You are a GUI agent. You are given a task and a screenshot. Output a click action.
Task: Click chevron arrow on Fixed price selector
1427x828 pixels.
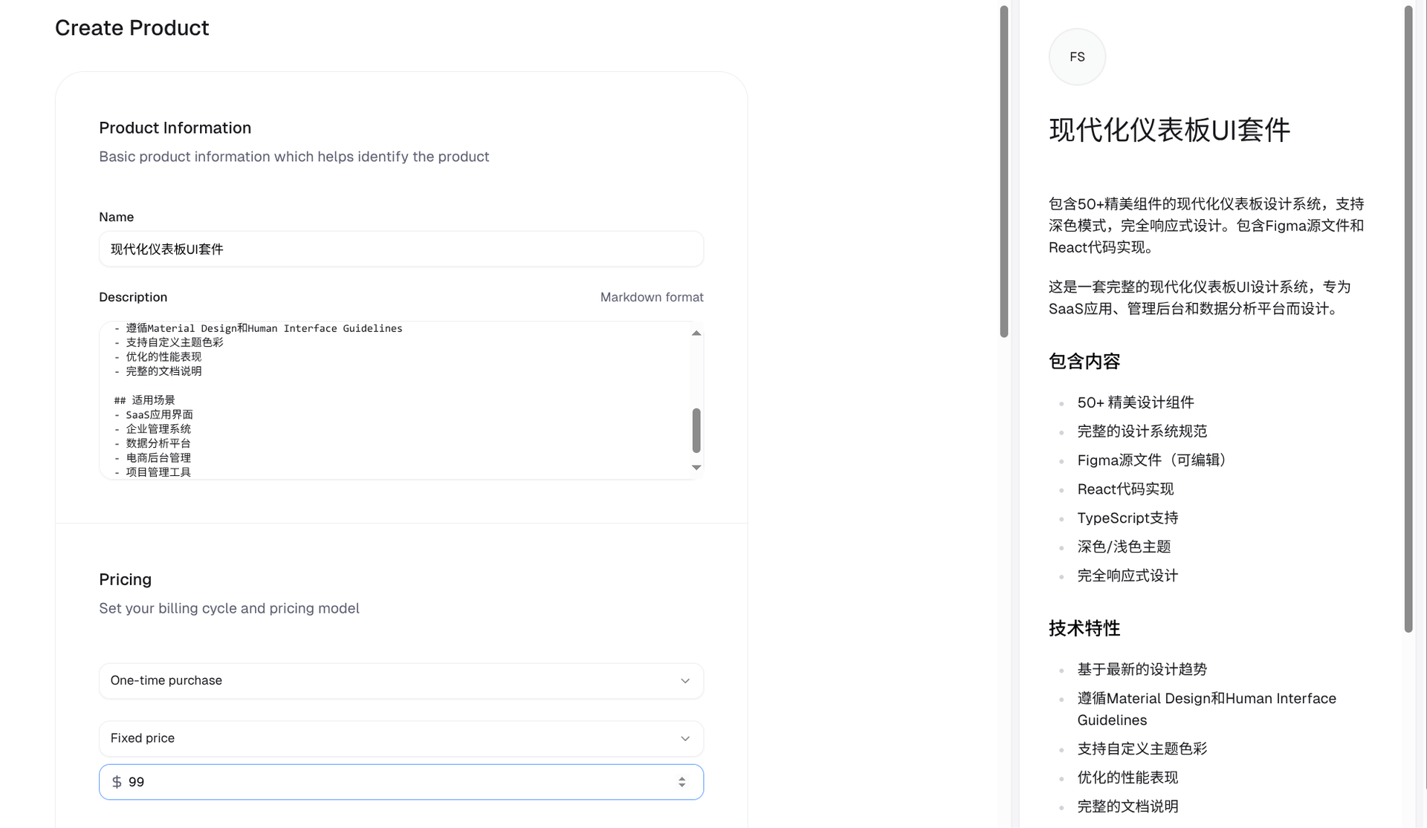[x=685, y=739]
